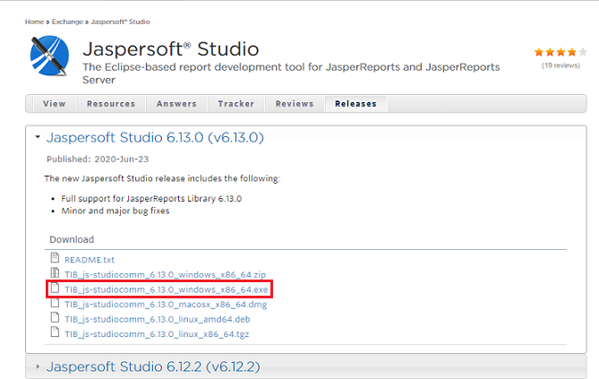The width and height of the screenshot is (599, 379).
Task: Click the file icon beside linux_x86_64.tgz
Action: [55, 332]
